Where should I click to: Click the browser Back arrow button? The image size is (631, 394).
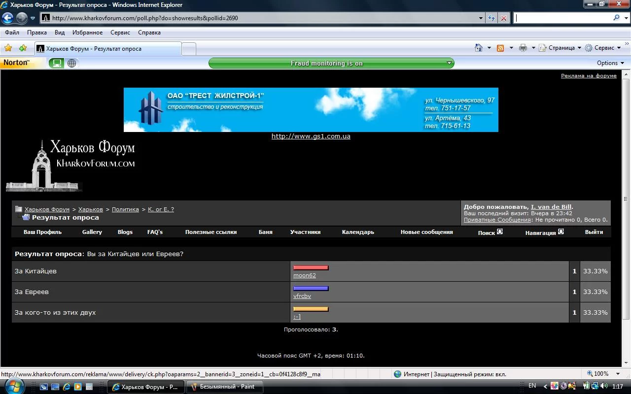click(x=7, y=18)
